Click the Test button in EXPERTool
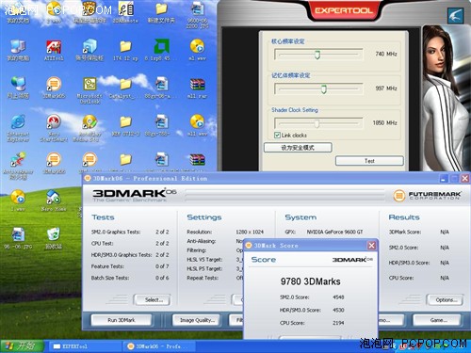The width and height of the screenshot is (471, 353). click(x=369, y=161)
